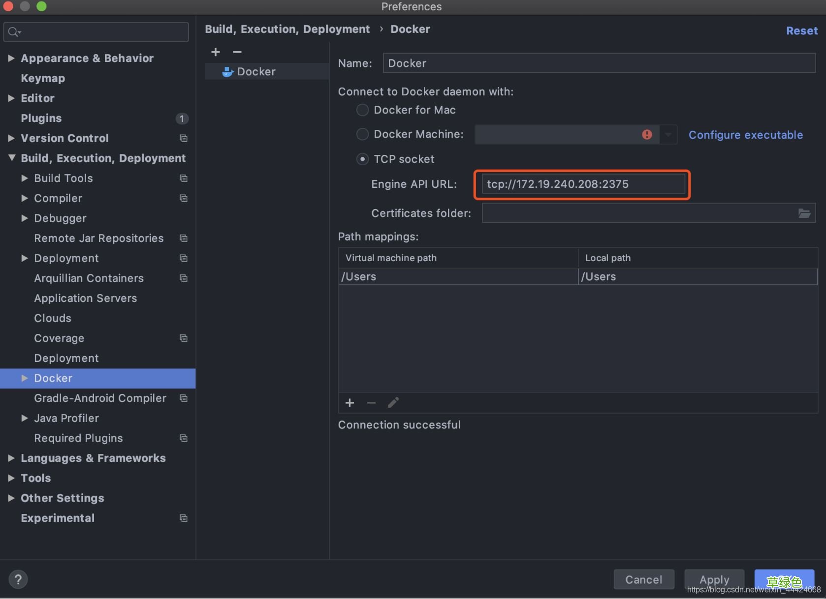Browse for certificates folder

pos(804,213)
